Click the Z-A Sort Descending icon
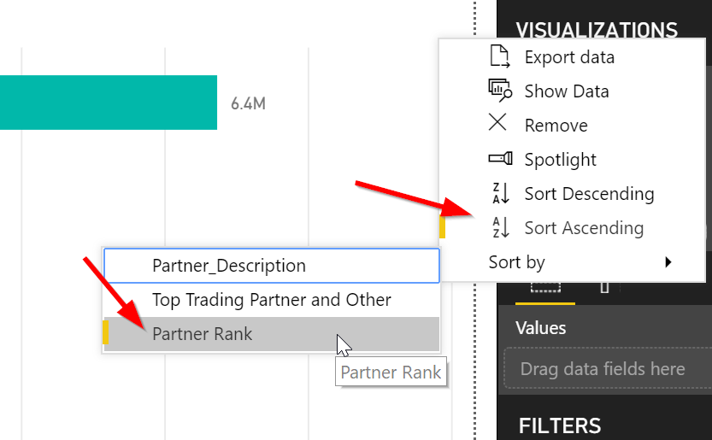The height and width of the screenshot is (440, 712). tap(500, 194)
